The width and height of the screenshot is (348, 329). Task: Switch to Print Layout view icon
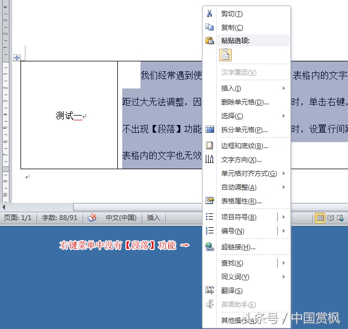click(320, 218)
